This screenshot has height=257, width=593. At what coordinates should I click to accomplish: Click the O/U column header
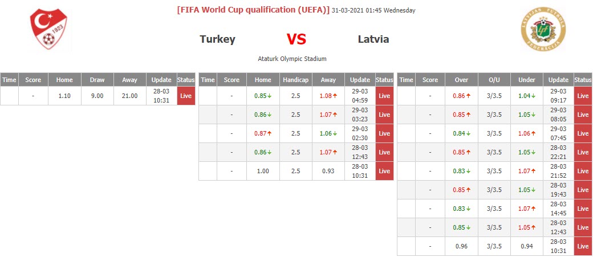pos(493,80)
